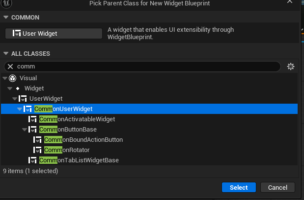Screen dimensions: 304x200
Task: Click the CommonActivatableWidget class icon
Action: [x=32, y=119]
